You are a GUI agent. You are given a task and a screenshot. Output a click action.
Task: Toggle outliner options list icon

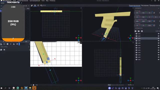[x=142, y=31]
